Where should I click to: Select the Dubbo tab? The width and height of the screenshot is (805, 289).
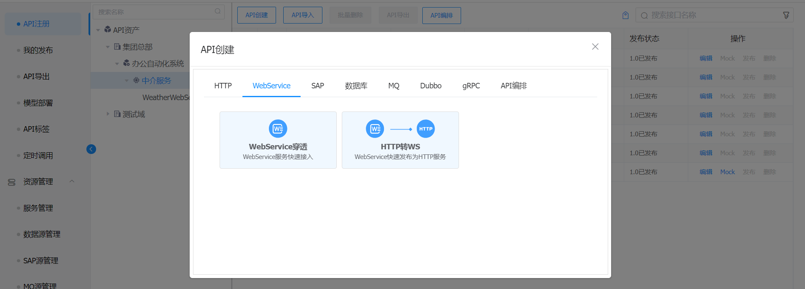[430, 86]
